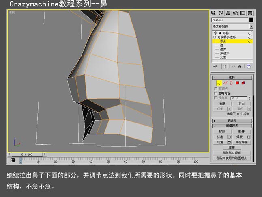Click the Shrink (收缩) button
262x197 pixels.
point(222,104)
